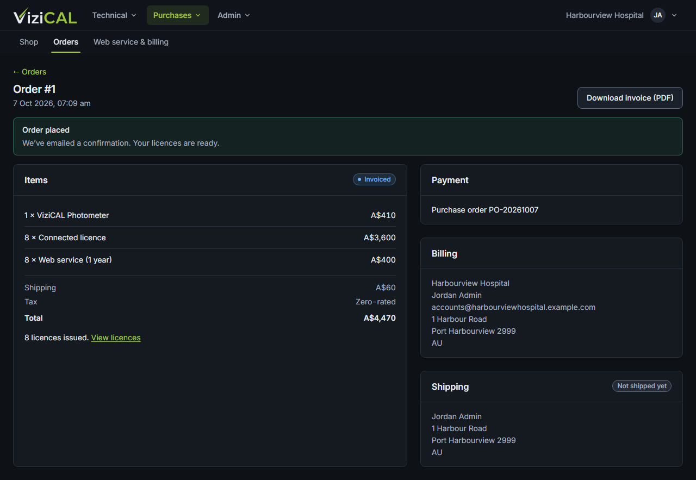Viewport: 696px width, 480px height.
Task: Click the ViziCAL logo
Action: point(45,16)
